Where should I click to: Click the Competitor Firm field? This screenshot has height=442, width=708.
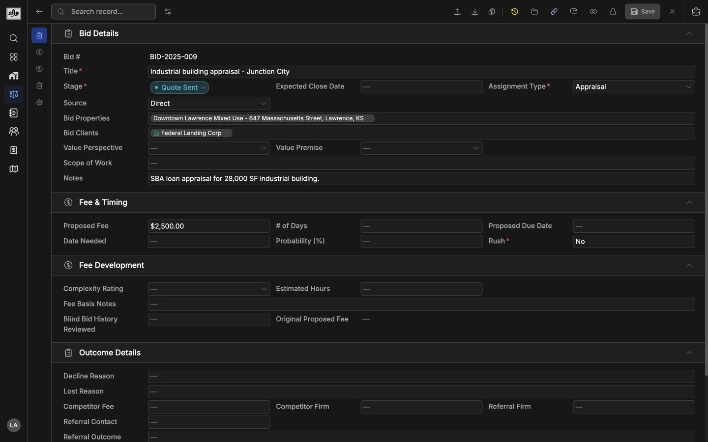click(x=421, y=407)
